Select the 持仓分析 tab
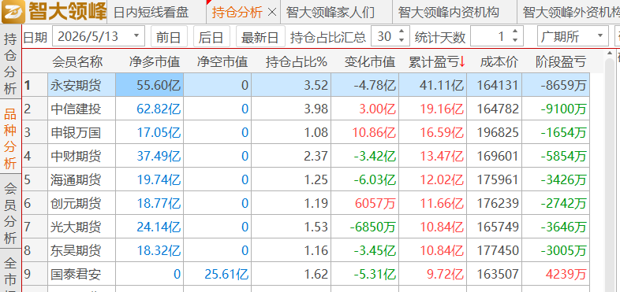This screenshot has height=292, width=620. click(237, 13)
